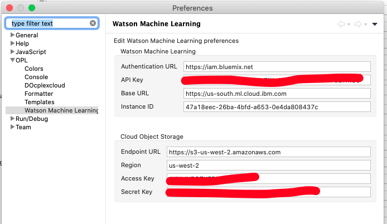Click the Endpoint URL input field
Viewport: 387px width, 224px height.
pyautogui.click(x=269, y=152)
